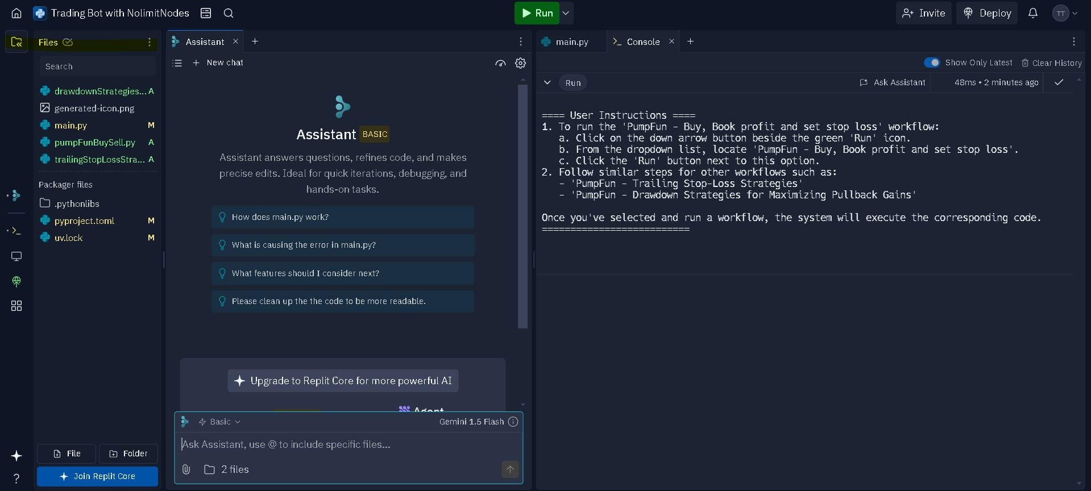Open the Webview monitor icon in sidebar

coord(16,256)
